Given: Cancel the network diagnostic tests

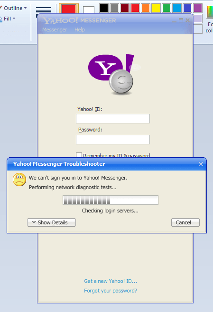Looking at the screenshot, I should coord(185,222).
